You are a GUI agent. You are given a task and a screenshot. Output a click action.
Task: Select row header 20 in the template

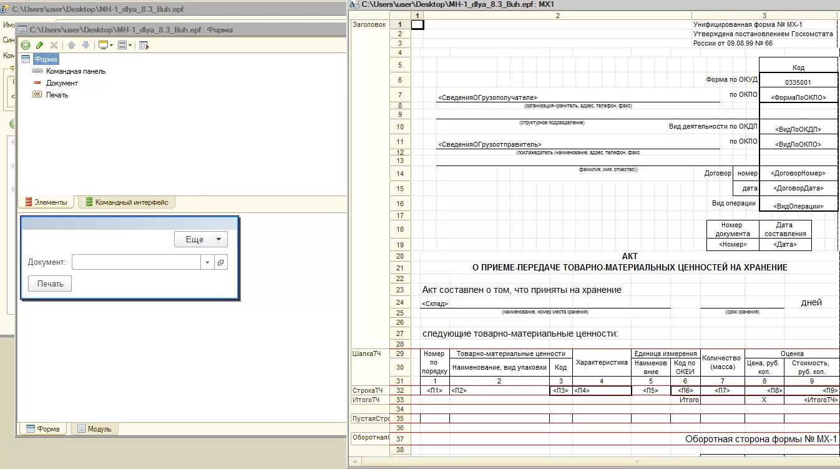(399, 257)
